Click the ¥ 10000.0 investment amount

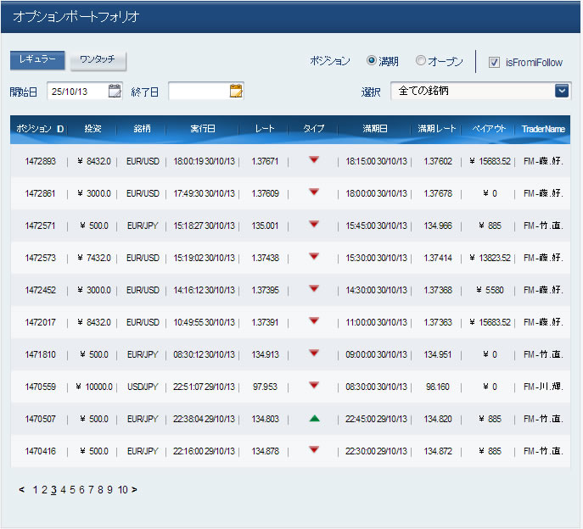(x=94, y=387)
